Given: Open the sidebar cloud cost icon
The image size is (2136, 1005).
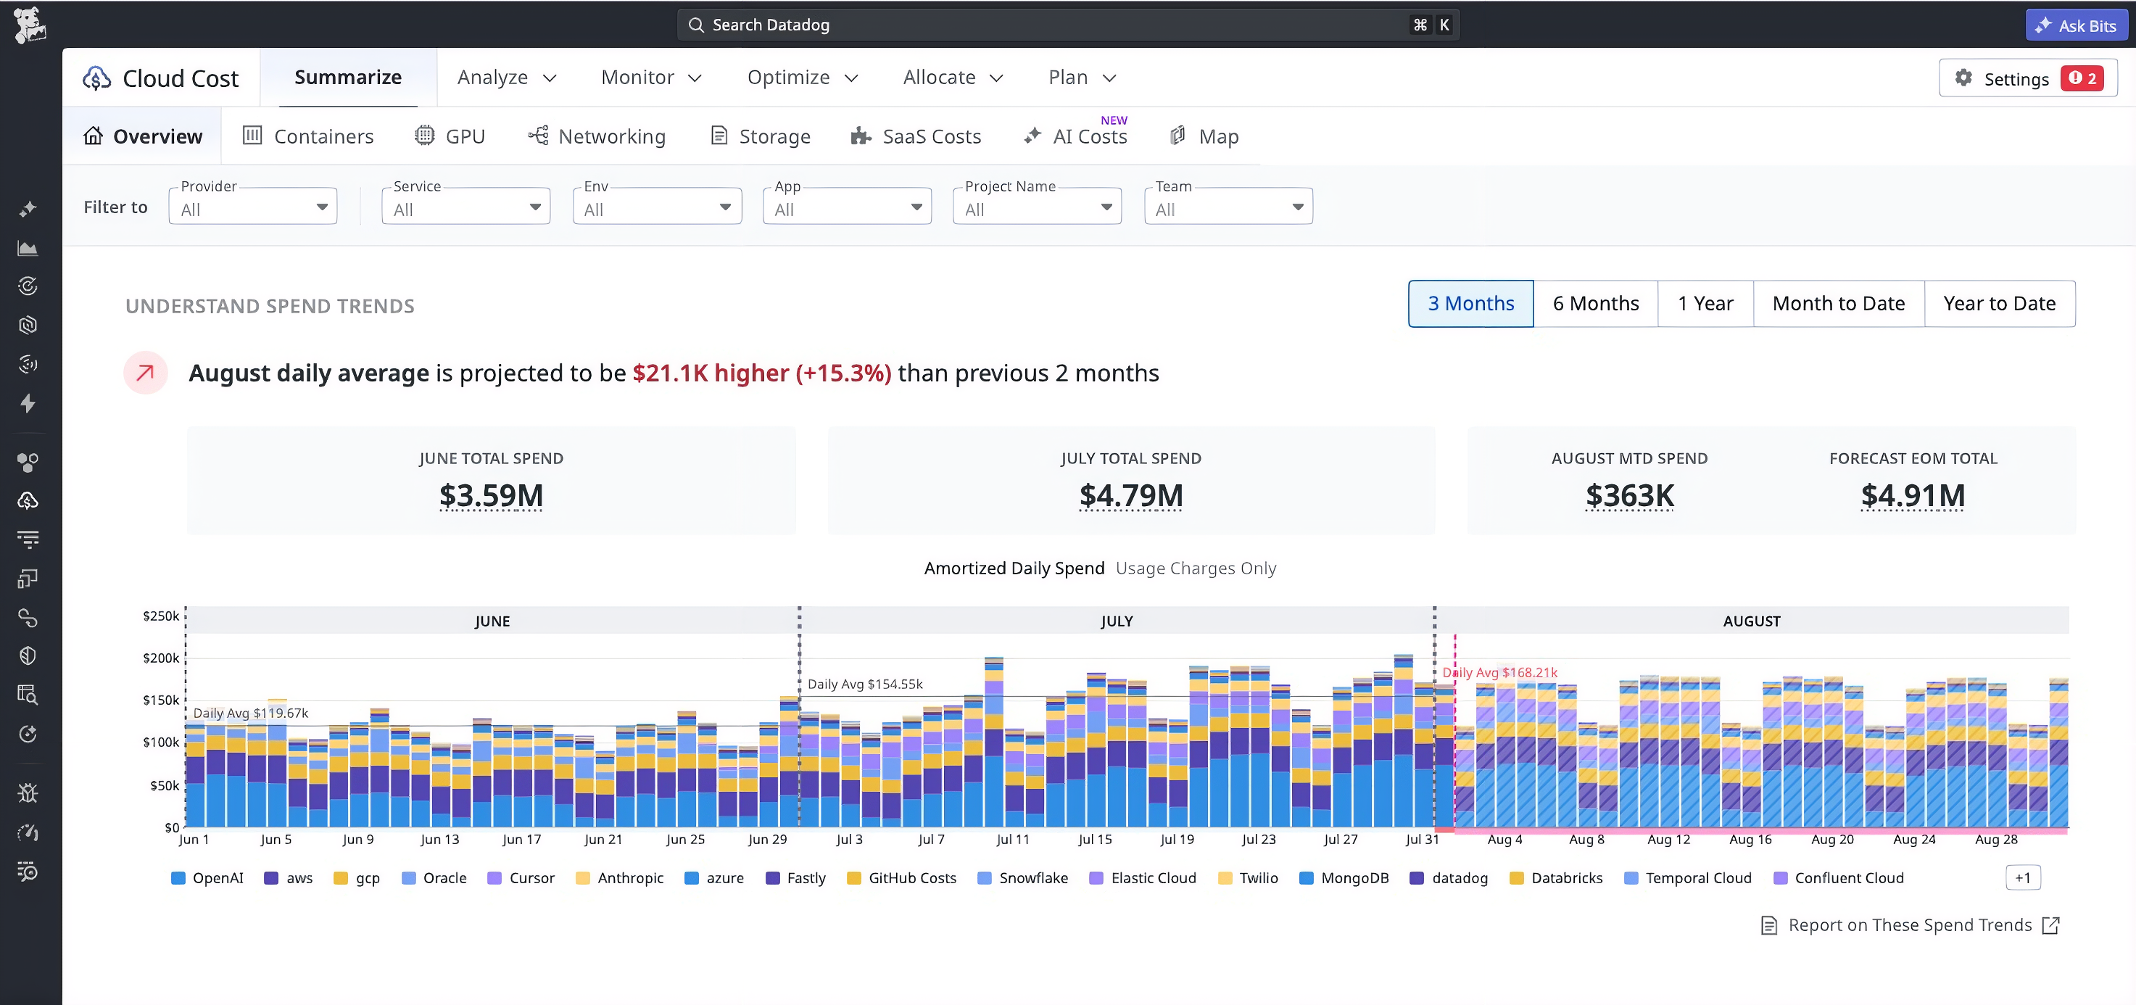Looking at the screenshot, I should [28, 501].
